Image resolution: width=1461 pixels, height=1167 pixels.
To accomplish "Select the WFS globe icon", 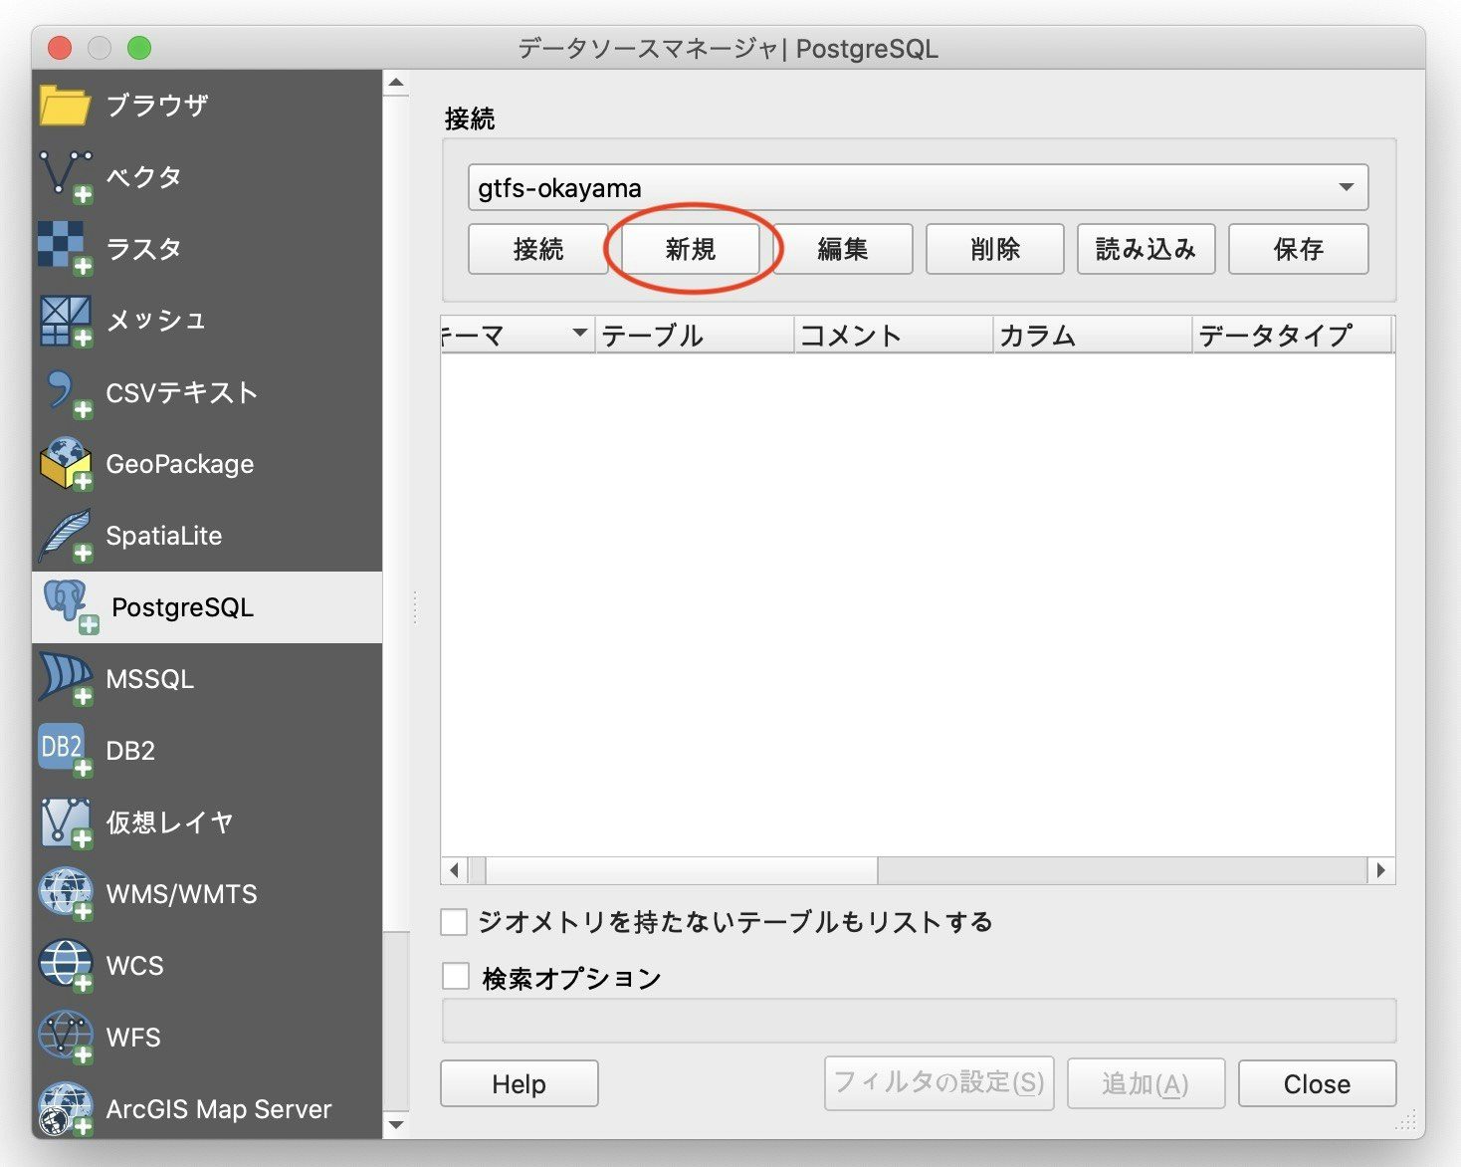I will click(x=66, y=1038).
